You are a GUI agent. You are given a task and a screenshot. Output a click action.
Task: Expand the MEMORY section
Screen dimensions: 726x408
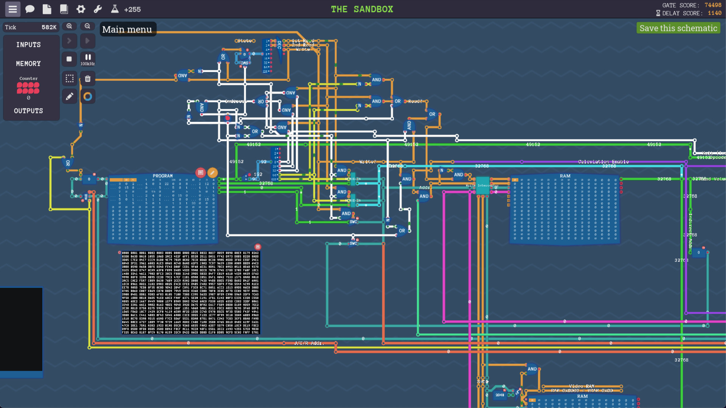pos(28,63)
